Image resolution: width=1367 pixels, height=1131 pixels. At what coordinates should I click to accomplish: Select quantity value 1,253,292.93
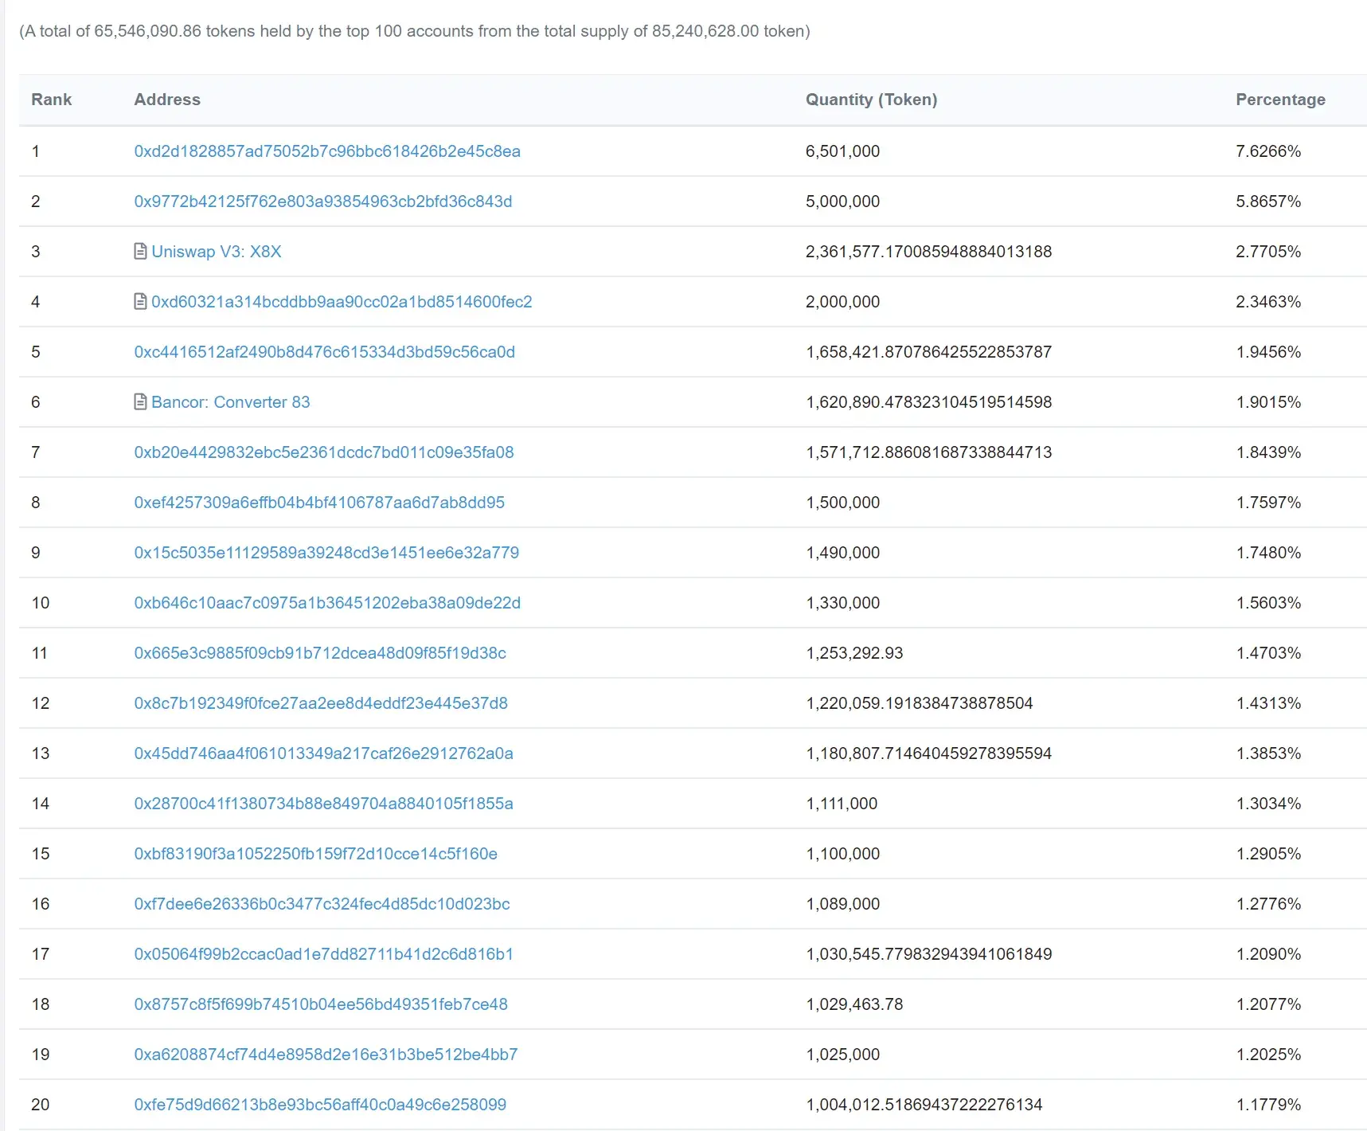click(x=854, y=653)
